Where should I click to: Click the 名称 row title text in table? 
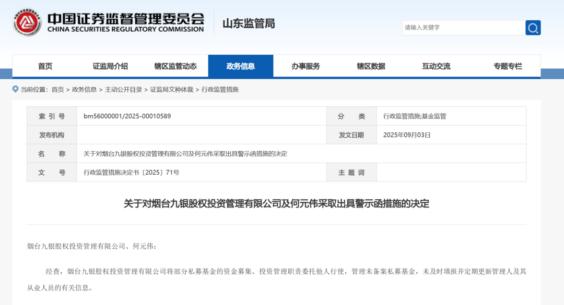coord(185,154)
